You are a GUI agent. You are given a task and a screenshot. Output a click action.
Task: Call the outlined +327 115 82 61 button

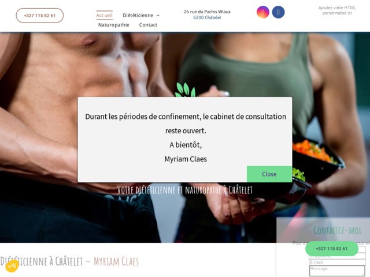coord(40,16)
